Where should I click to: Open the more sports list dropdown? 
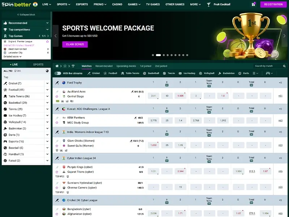click(255, 73)
